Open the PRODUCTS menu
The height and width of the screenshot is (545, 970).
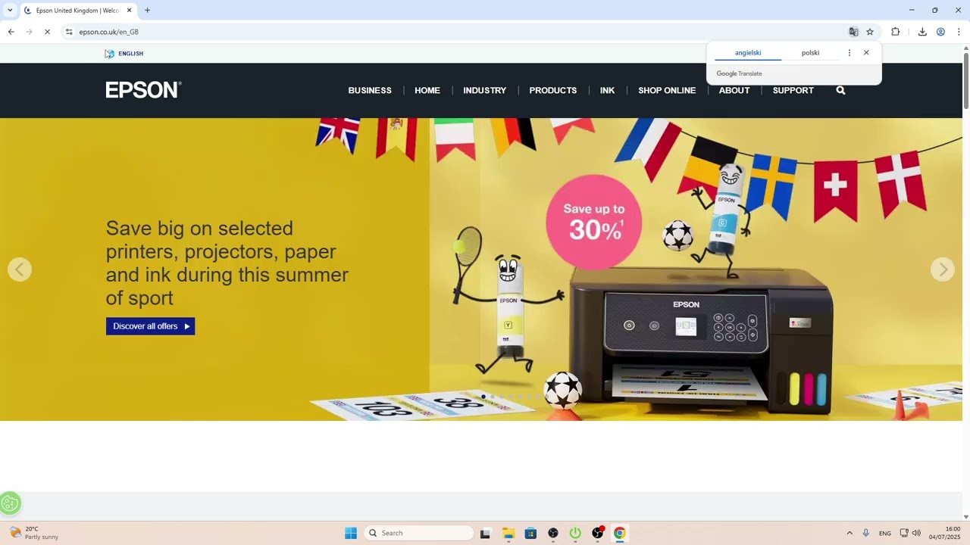click(x=553, y=90)
